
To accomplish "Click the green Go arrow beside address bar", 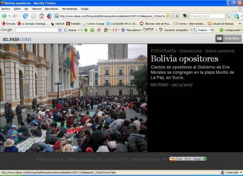I will [x=177, y=16].
